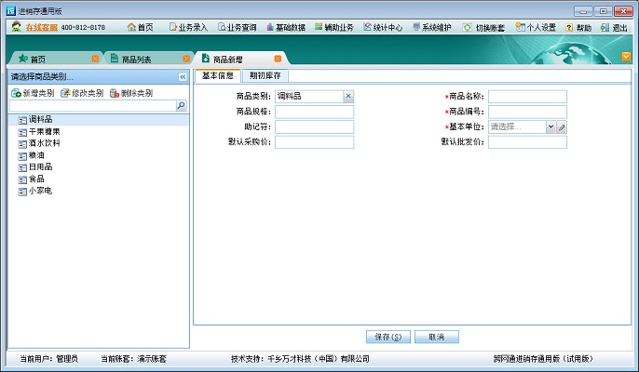
Task: Select 酒水饮料 in the category tree
Action: tap(44, 143)
